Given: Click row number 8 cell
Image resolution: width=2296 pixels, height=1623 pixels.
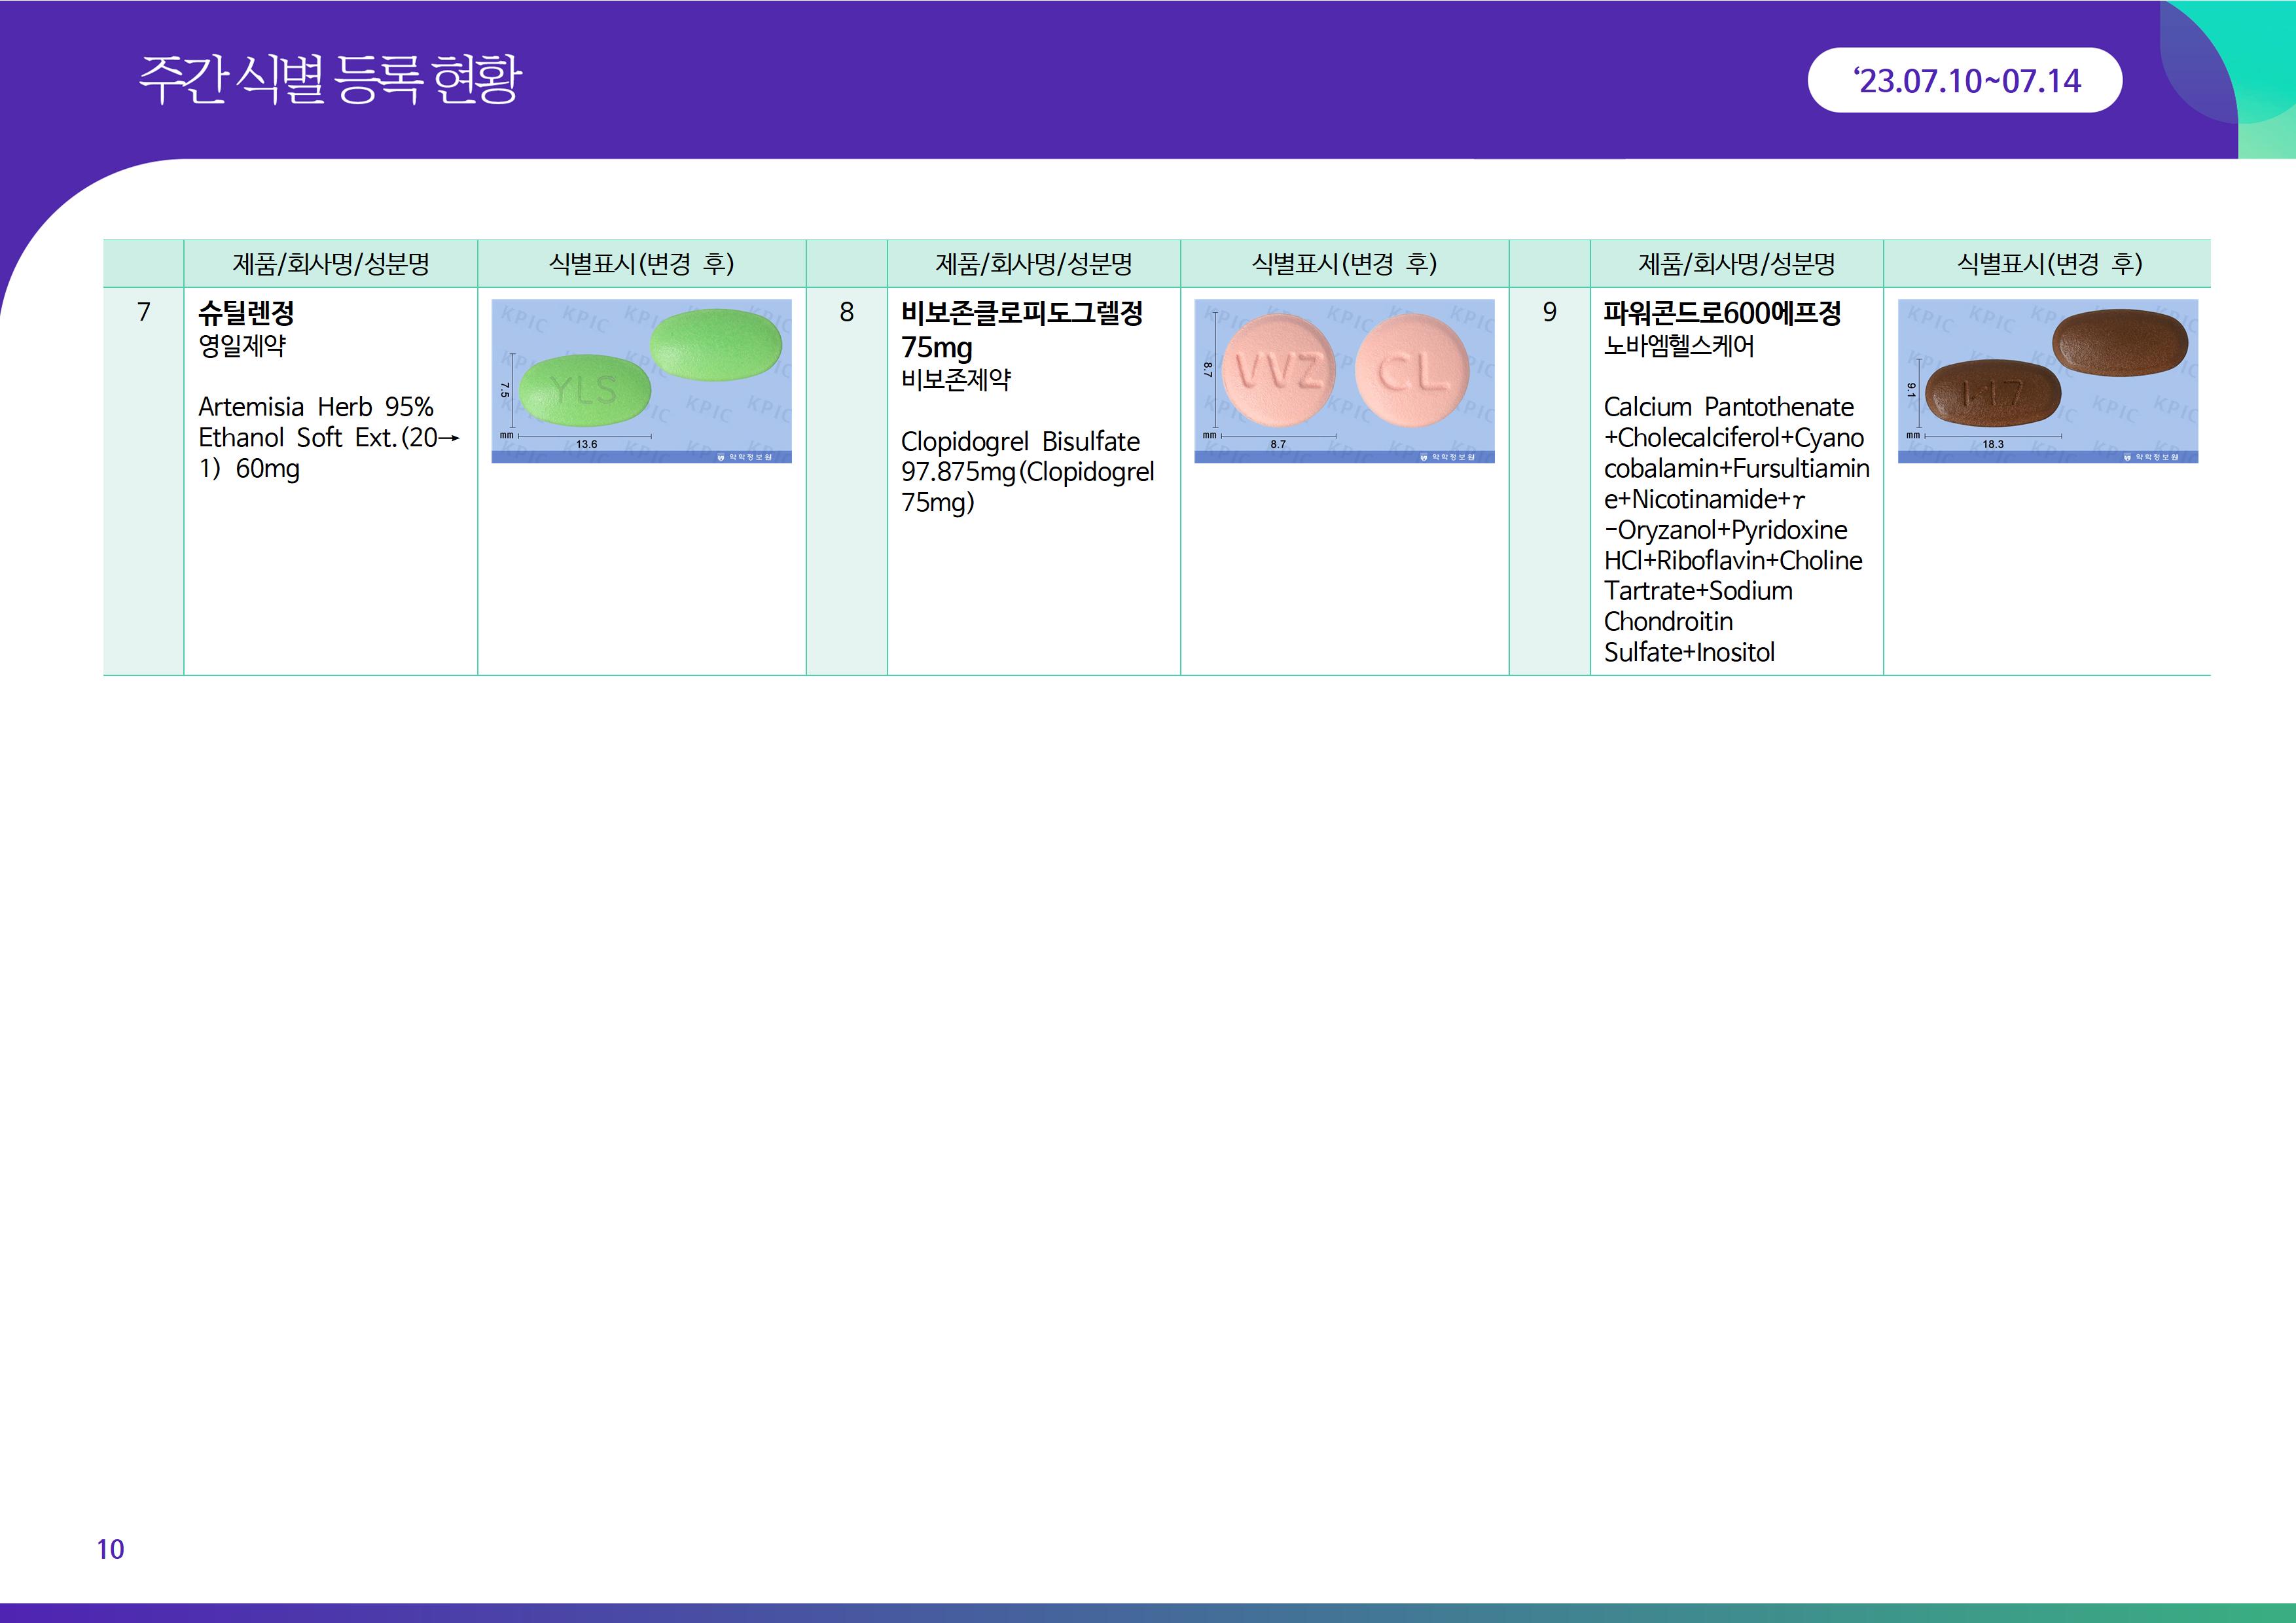Looking at the screenshot, I should click(x=846, y=312).
